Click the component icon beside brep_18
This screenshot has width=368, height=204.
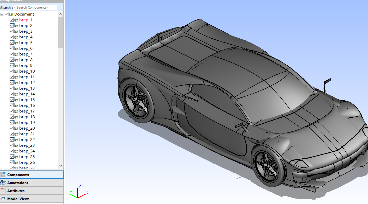point(16,117)
